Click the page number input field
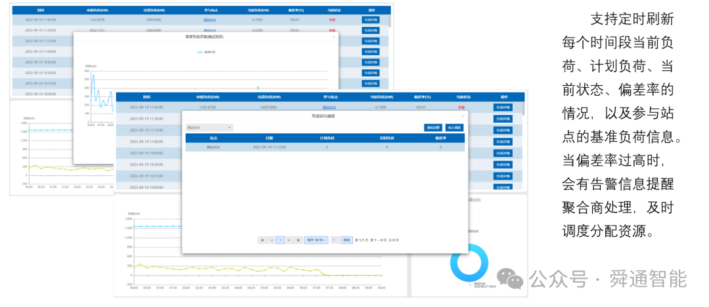Screen dimensions: 709x307 335,240
